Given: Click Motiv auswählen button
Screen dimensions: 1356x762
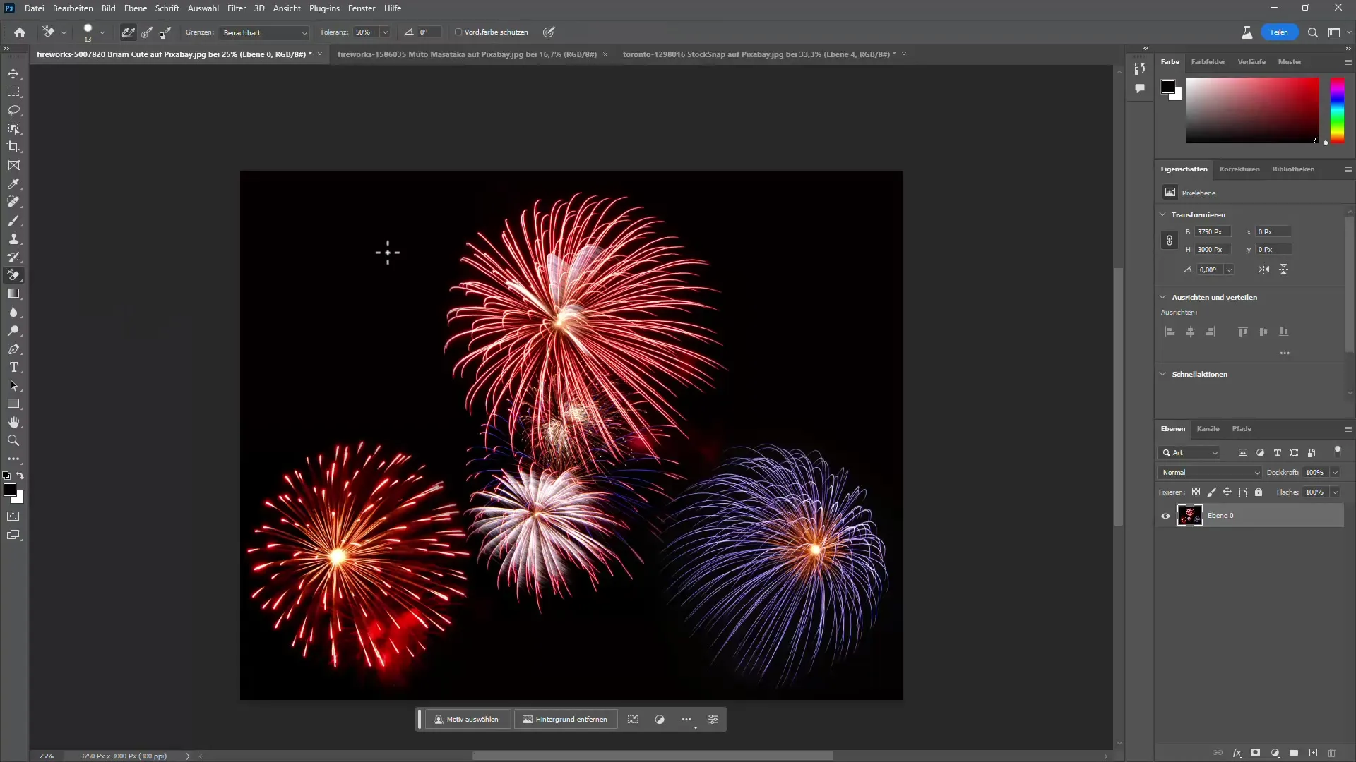Looking at the screenshot, I should tap(467, 720).
